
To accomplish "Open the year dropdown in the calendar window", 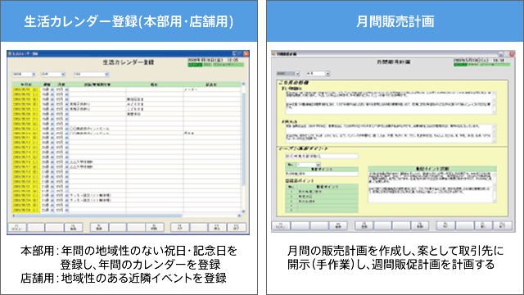I will tap(24, 75).
